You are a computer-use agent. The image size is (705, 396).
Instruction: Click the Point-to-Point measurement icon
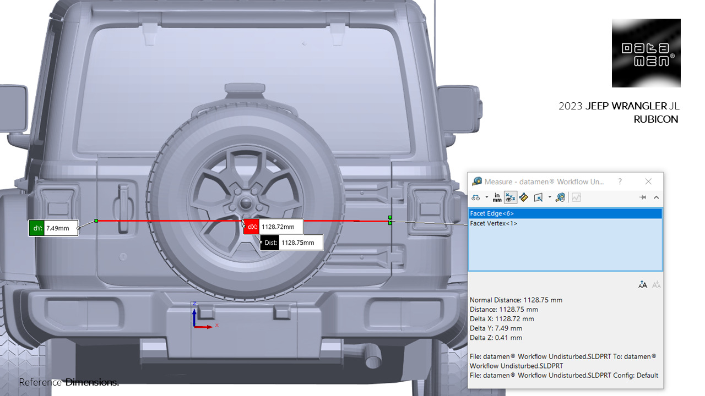[x=524, y=197]
